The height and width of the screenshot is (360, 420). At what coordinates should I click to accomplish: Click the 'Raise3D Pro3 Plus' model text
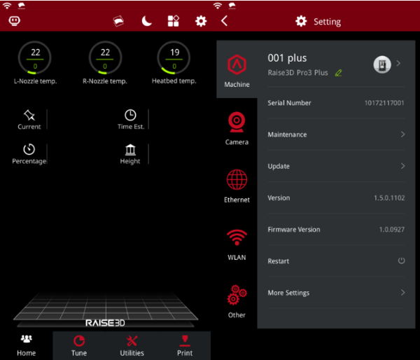[x=297, y=73]
